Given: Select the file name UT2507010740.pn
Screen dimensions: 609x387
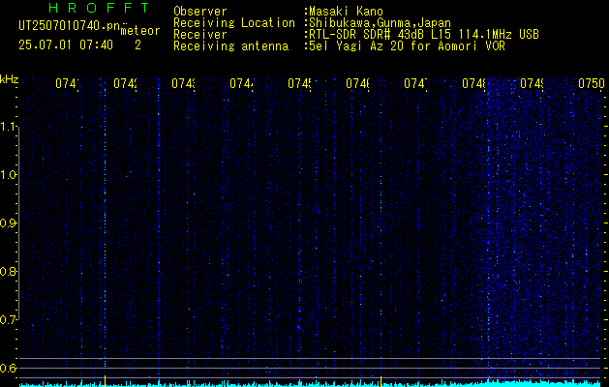Looking at the screenshot, I should pyautogui.click(x=70, y=25).
